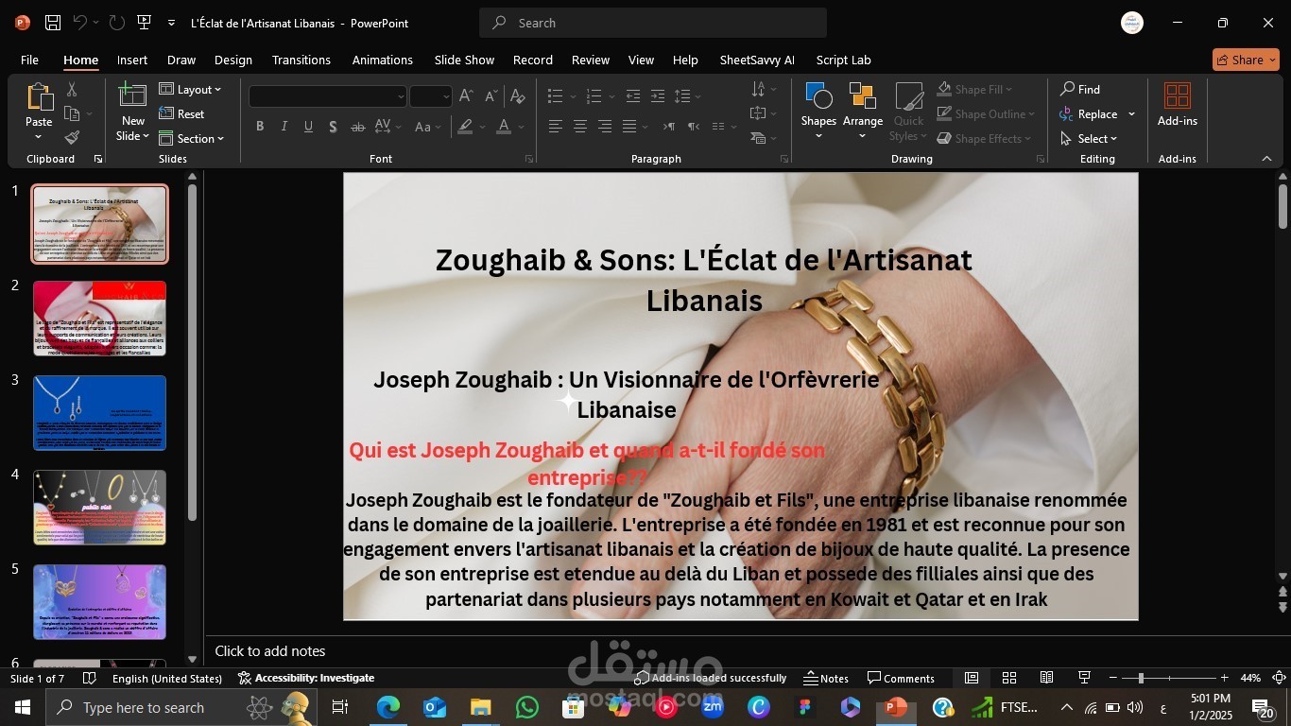Open File Explorer from the taskbar
1291x726 pixels.
tap(481, 707)
